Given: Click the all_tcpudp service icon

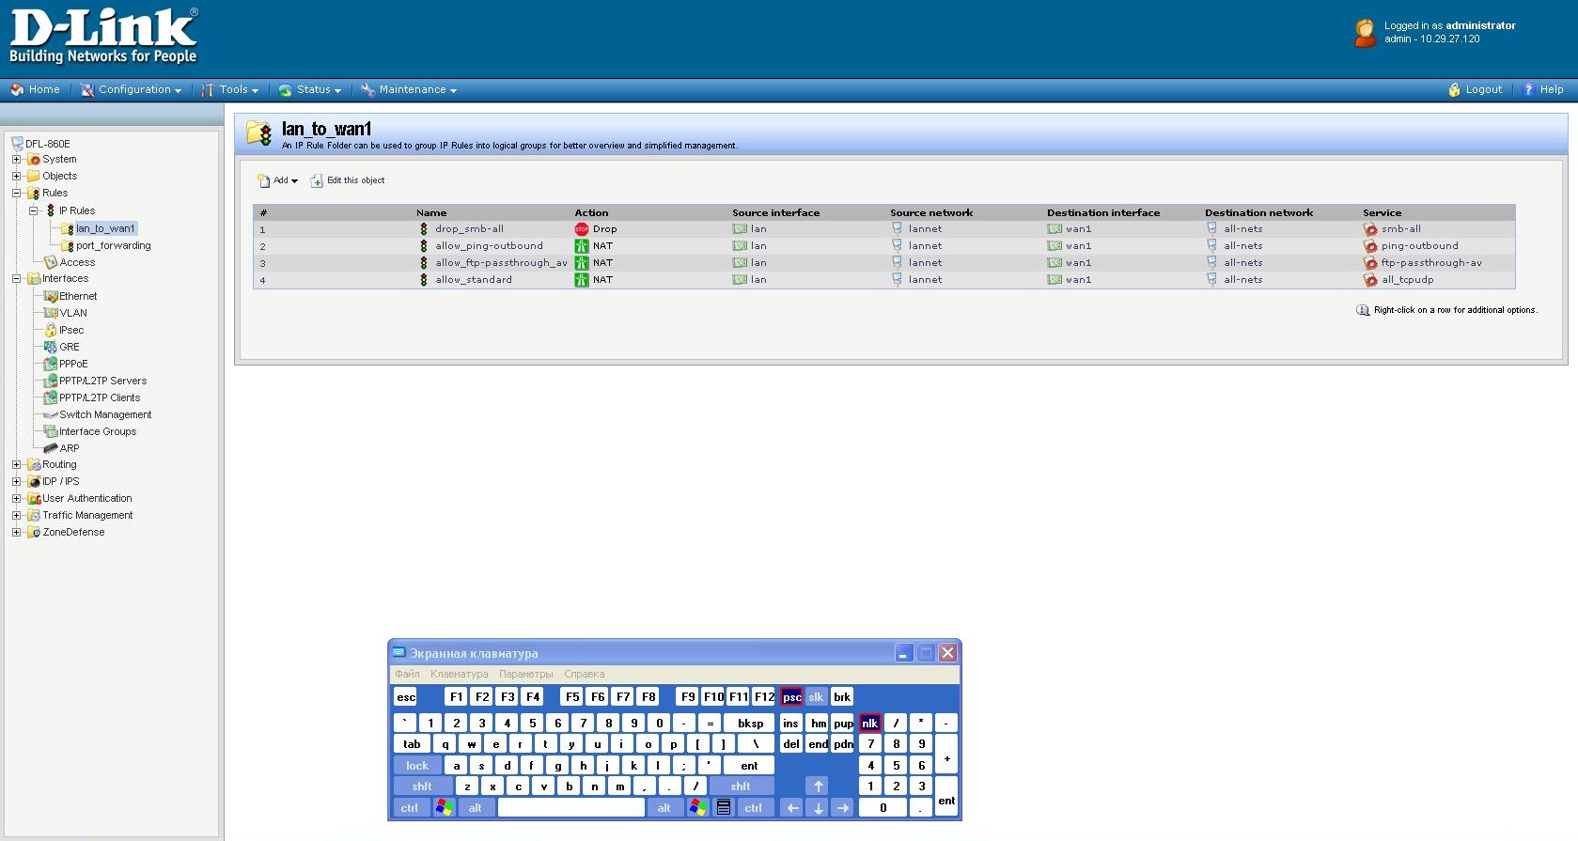Looking at the screenshot, I should 1370,280.
